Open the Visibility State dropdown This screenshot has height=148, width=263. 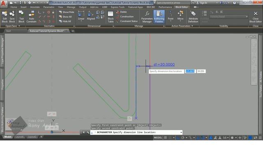coord(229,16)
